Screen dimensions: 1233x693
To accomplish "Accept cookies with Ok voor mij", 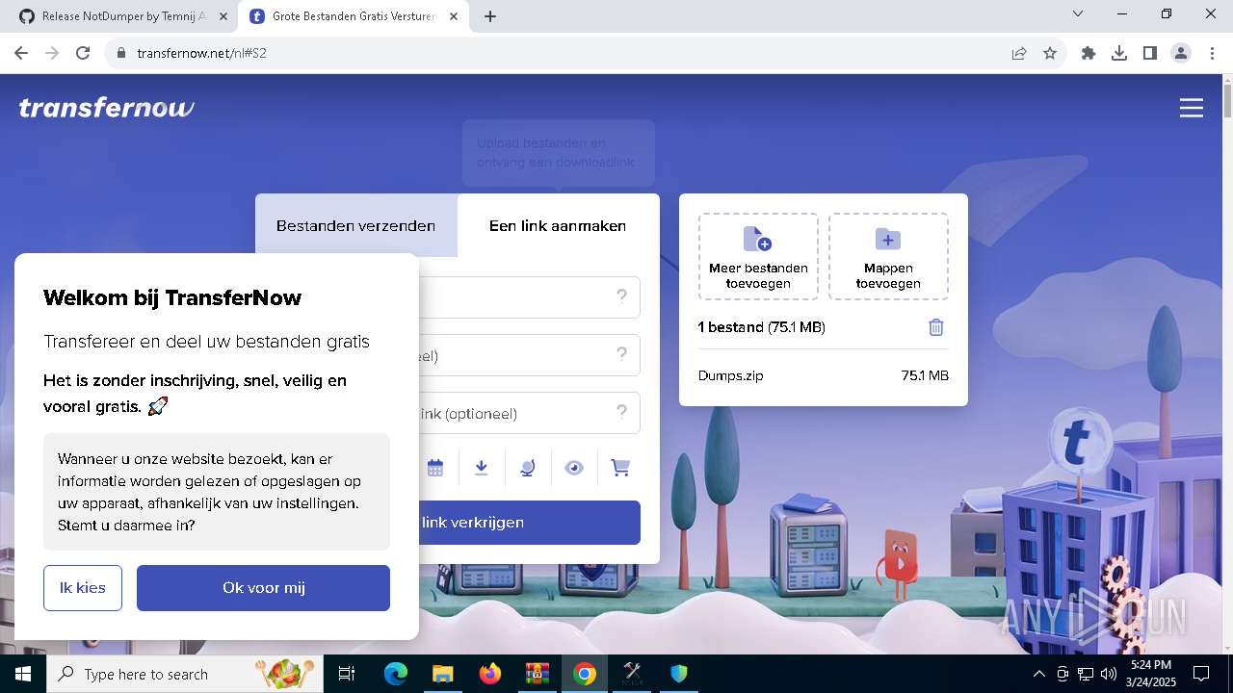I will tap(263, 587).
